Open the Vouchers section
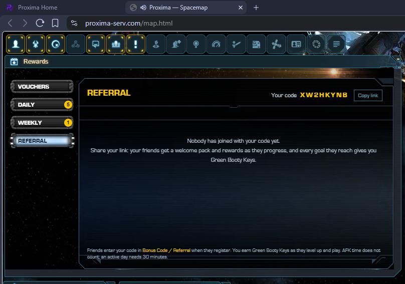 pyautogui.click(x=42, y=87)
